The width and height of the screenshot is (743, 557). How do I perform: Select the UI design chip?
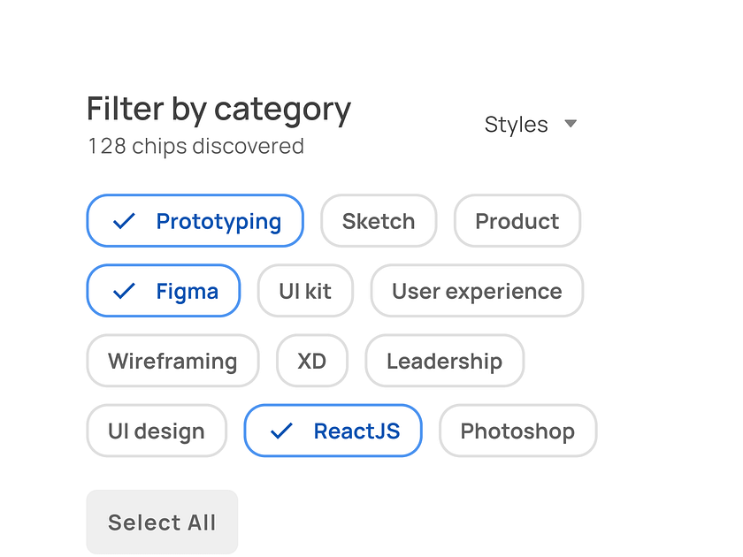(157, 431)
